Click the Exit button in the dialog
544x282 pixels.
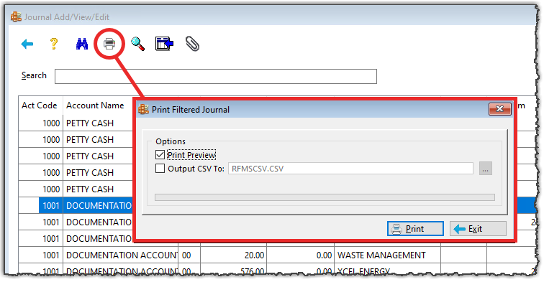tap(478, 229)
